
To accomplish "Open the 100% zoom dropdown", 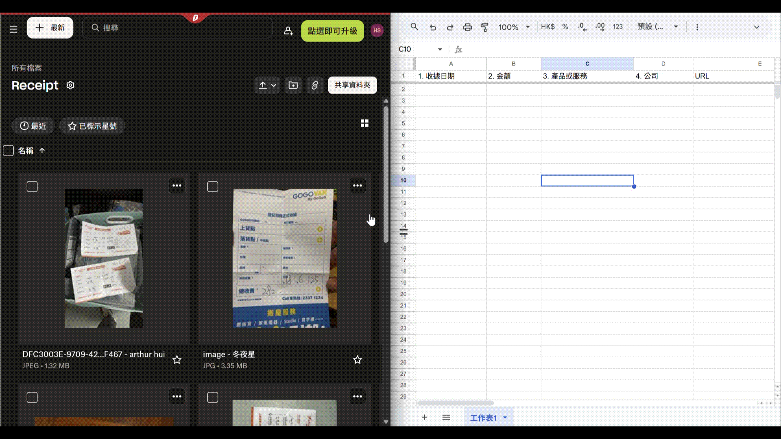I will 528,27.
